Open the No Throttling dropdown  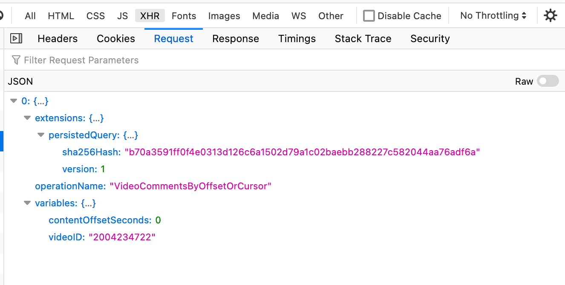[492, 15]
